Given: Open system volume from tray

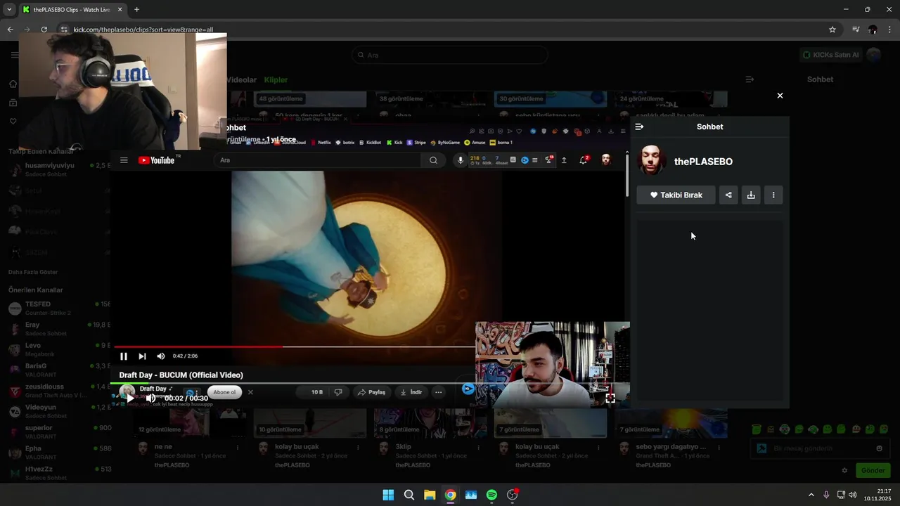Looking at the screenshot, I should point(853,495).
